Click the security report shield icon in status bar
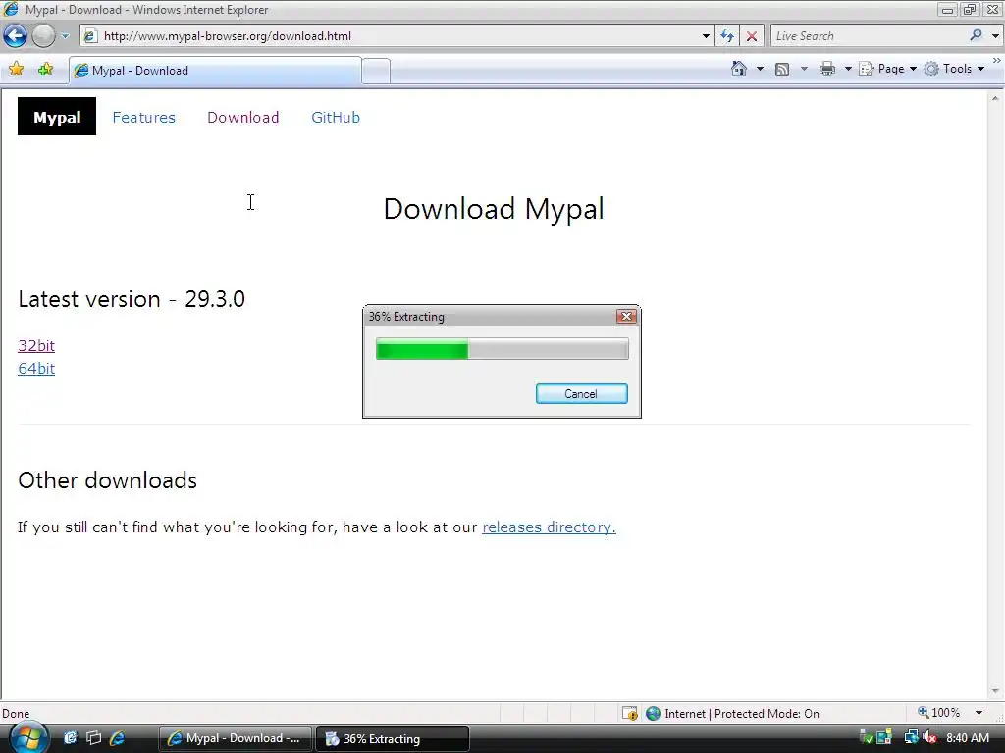The height and width of the screenshot is (753, 1005). click(x=630, y=714)
